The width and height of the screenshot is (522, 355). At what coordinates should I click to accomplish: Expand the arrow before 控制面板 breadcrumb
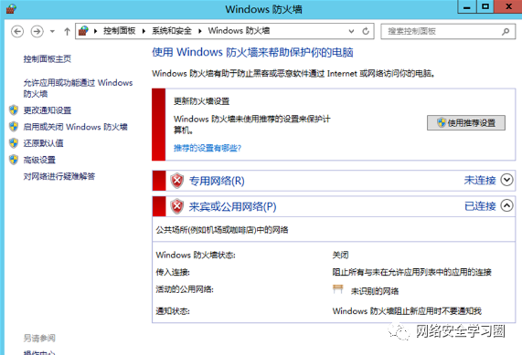(96, 31)
